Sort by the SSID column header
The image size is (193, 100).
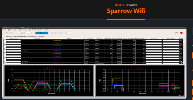point(69,39)
